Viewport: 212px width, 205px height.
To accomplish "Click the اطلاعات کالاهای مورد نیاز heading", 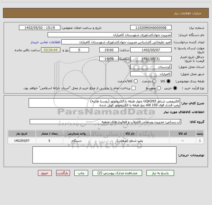I will 184,112.
